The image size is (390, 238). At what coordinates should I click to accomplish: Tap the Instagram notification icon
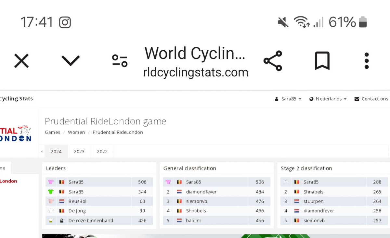(65, 22)
